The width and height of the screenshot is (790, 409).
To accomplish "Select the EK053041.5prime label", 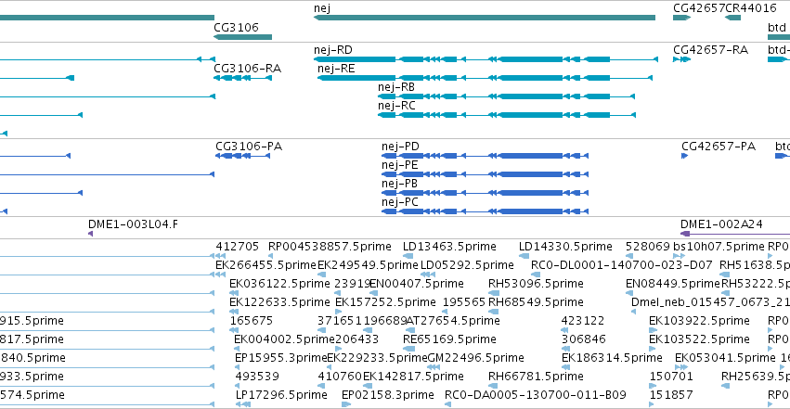I will point(725,358).
